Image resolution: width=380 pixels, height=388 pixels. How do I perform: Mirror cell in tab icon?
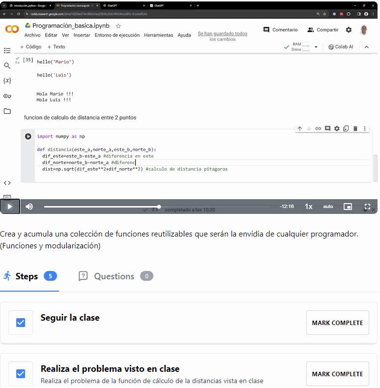[346, 128]
